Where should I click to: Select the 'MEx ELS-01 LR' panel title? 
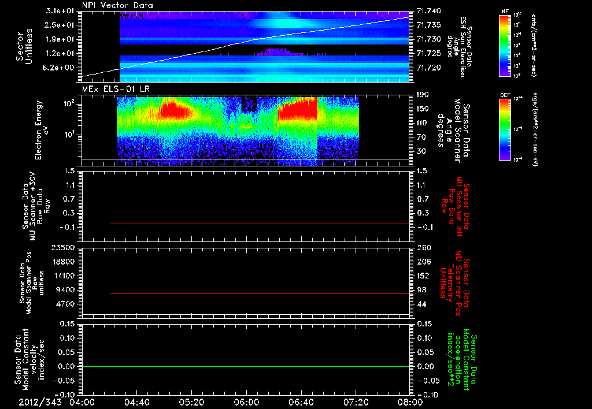pos(116,89)
